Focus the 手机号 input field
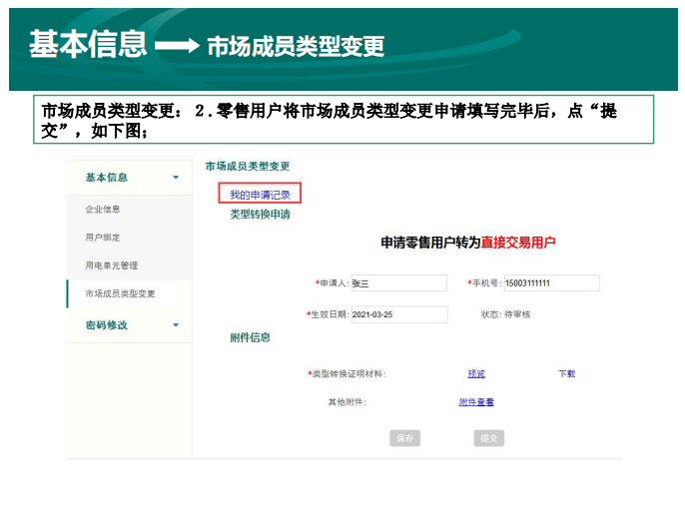 click(550, 283)
